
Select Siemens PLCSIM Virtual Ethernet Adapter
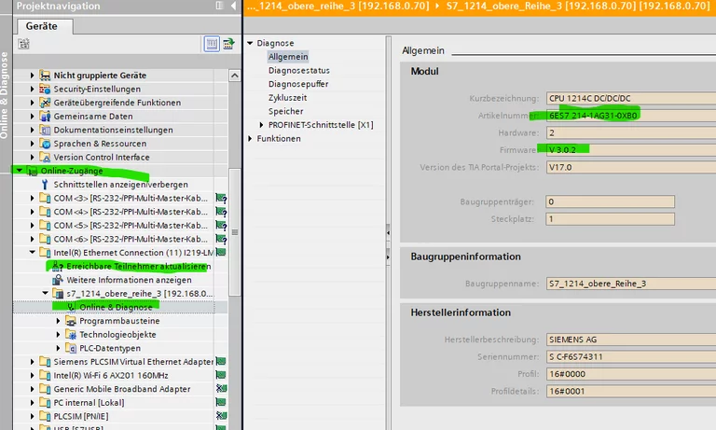[x=133, y=362]
